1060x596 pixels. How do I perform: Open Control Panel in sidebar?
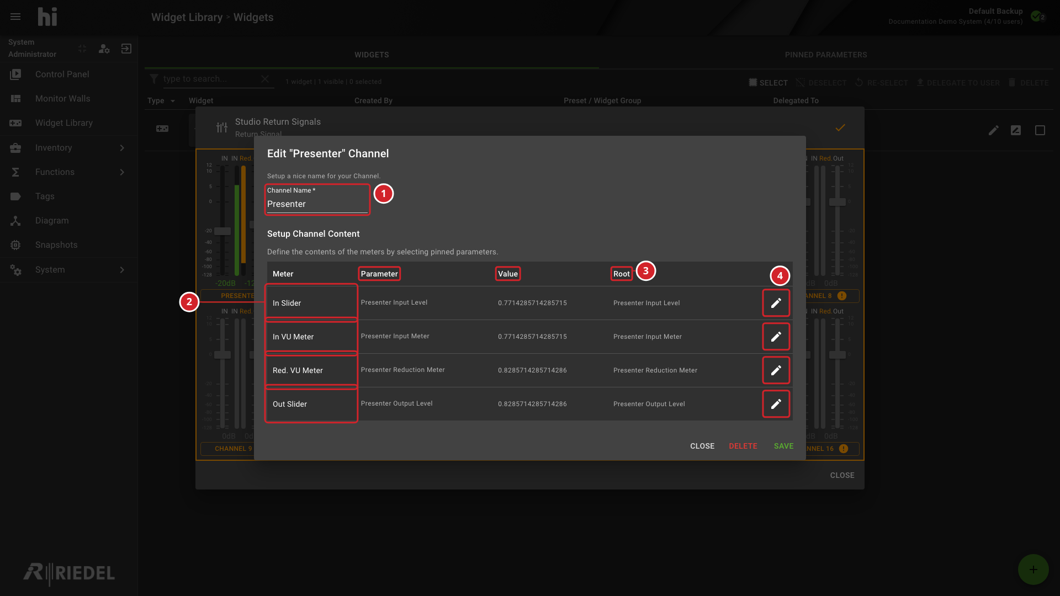pyautogui.click(x=68, y=74)
